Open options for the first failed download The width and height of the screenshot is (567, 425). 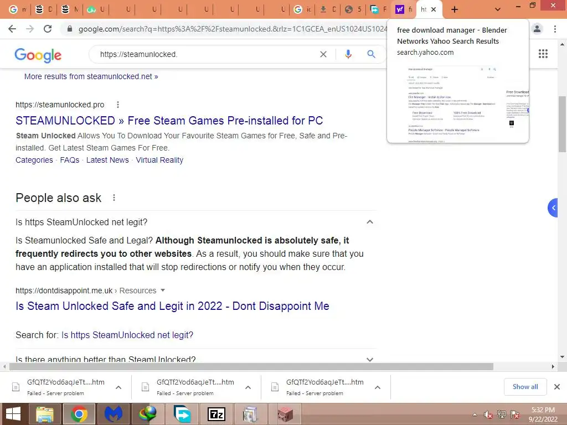[x=118, y=387]
